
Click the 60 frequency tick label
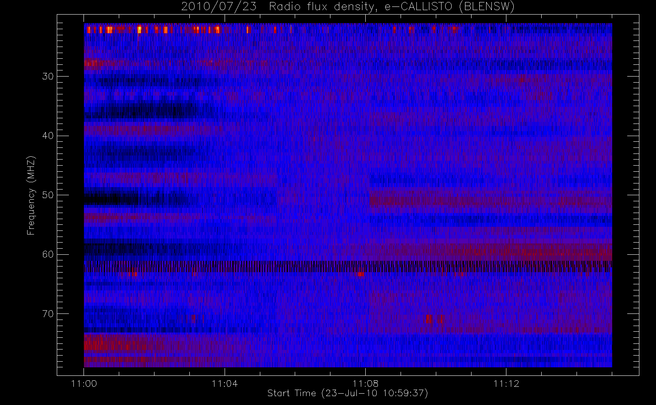pyautogui.click(x=48, y=254)
